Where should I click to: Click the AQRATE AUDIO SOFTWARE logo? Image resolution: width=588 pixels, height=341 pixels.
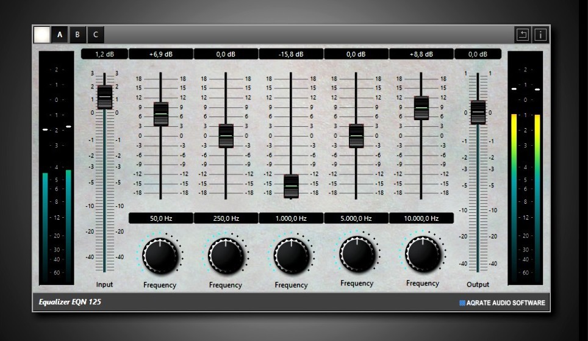tap(502, 303)
